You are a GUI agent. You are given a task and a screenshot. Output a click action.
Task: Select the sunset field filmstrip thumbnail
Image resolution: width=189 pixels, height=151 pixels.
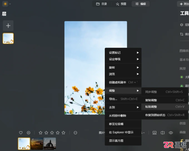tap(37, 144)
